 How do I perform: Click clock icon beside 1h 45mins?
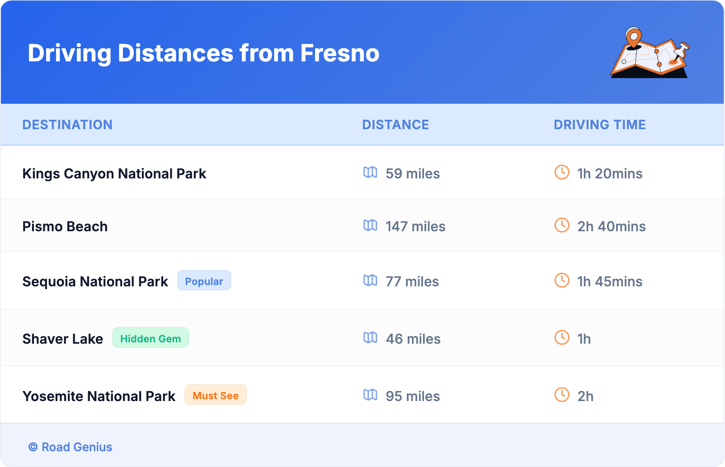click(x=562, y=280)
